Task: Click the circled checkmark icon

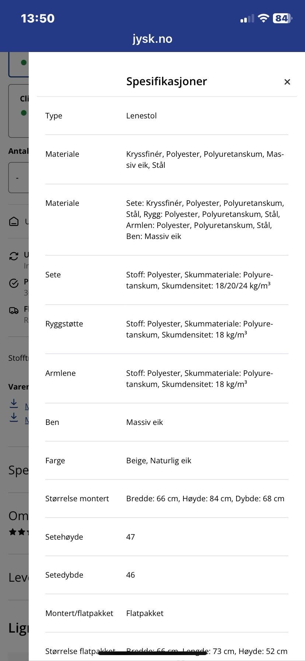Action: point(14,283)
